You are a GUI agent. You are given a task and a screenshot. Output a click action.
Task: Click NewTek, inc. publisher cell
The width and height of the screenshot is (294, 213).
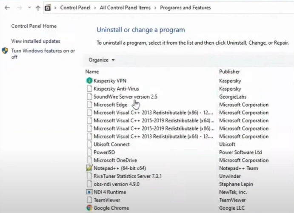click(233, 192)
